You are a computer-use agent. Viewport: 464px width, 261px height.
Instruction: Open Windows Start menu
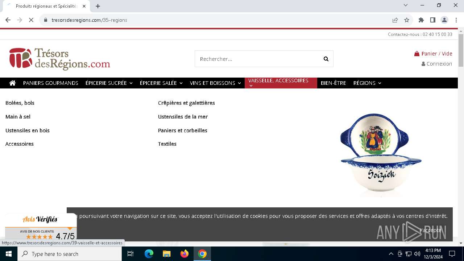pos(9,254)
